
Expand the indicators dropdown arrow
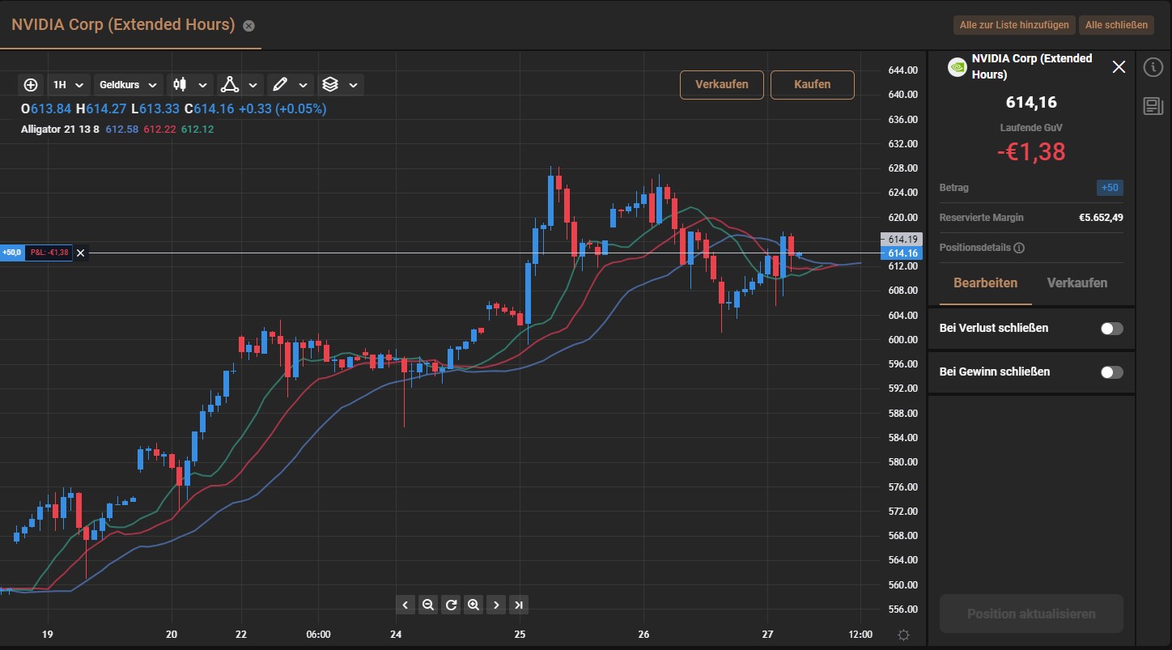[x=253, y=84]
